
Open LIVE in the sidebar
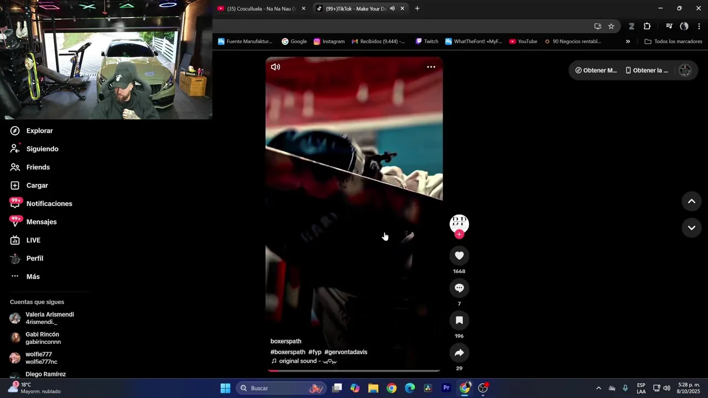[x=25, y=240]
